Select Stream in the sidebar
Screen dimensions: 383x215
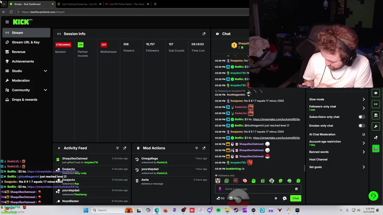click(x=26, y=33)
